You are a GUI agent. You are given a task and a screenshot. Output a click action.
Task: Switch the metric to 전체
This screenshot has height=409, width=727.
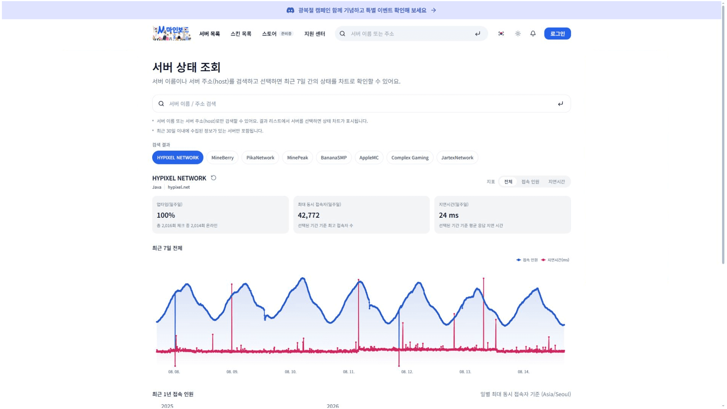[x=508, y=182]
